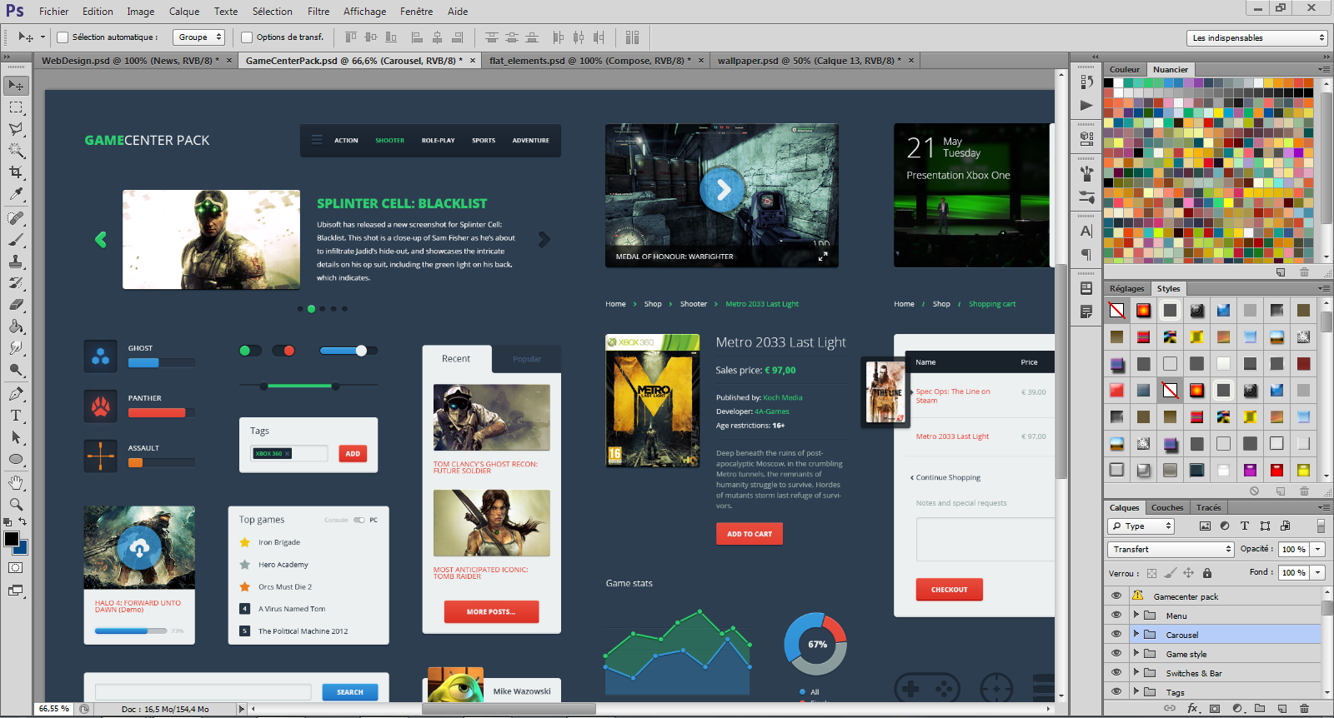
Task: Hide the Gamecenter pack layer
Action: pyautogui.click(x=1116, y=596)
